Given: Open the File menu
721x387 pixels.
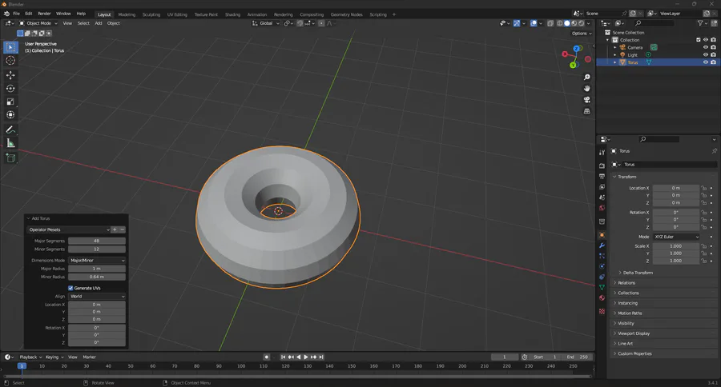Looking at the screenshot, I should (x=16, y=14).
